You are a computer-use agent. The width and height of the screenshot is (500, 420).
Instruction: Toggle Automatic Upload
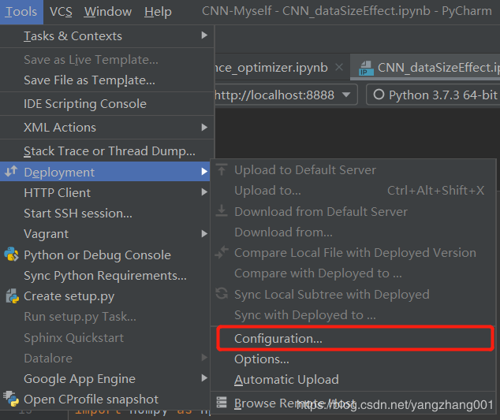click(x=353, y=380)
